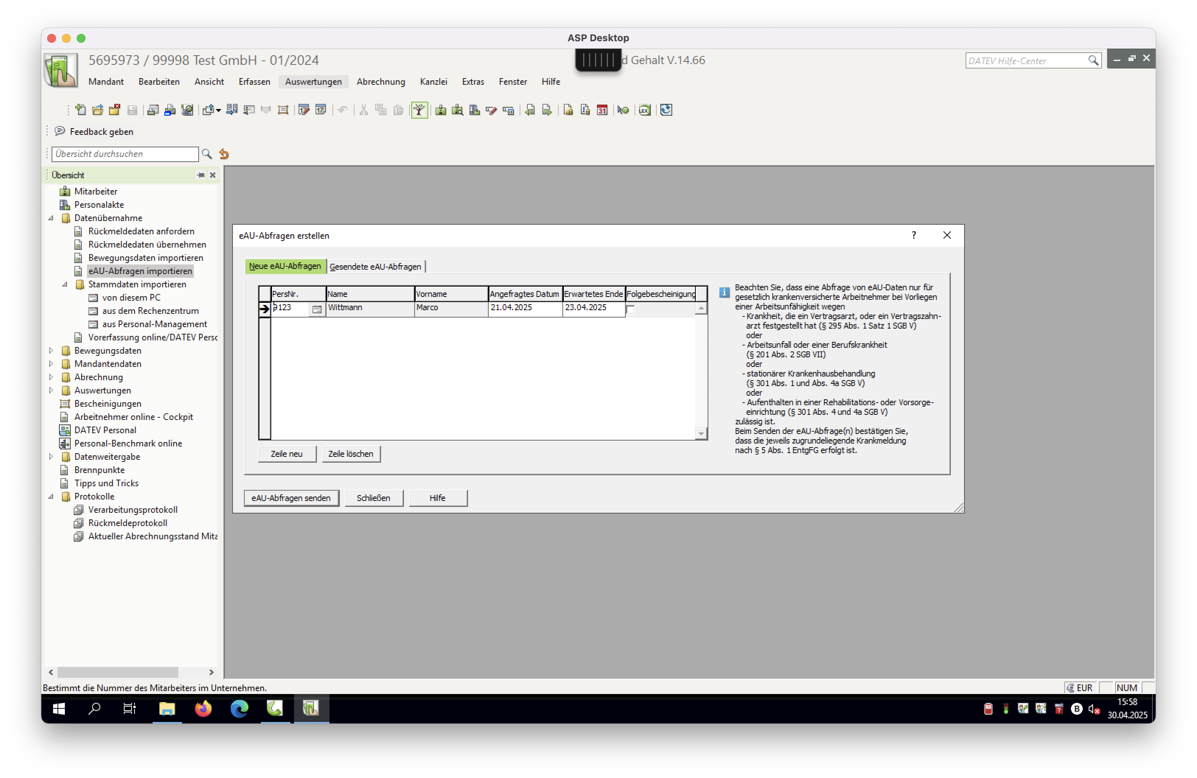The width and height of the screenshot is (1197, 778).
Task: Click the horizontal scrollbar in overview panel
Action: click(118, 672)
